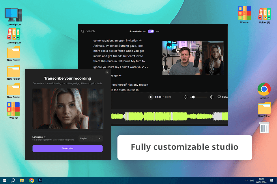Click the Language info icon
Image resolution: width=277 pixels, height=184 pixels.
click(45, 137)
